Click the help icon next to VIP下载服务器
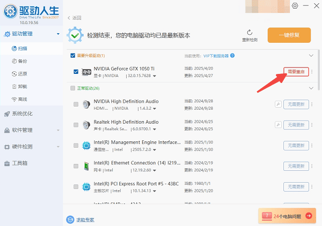 pos(232,56)
